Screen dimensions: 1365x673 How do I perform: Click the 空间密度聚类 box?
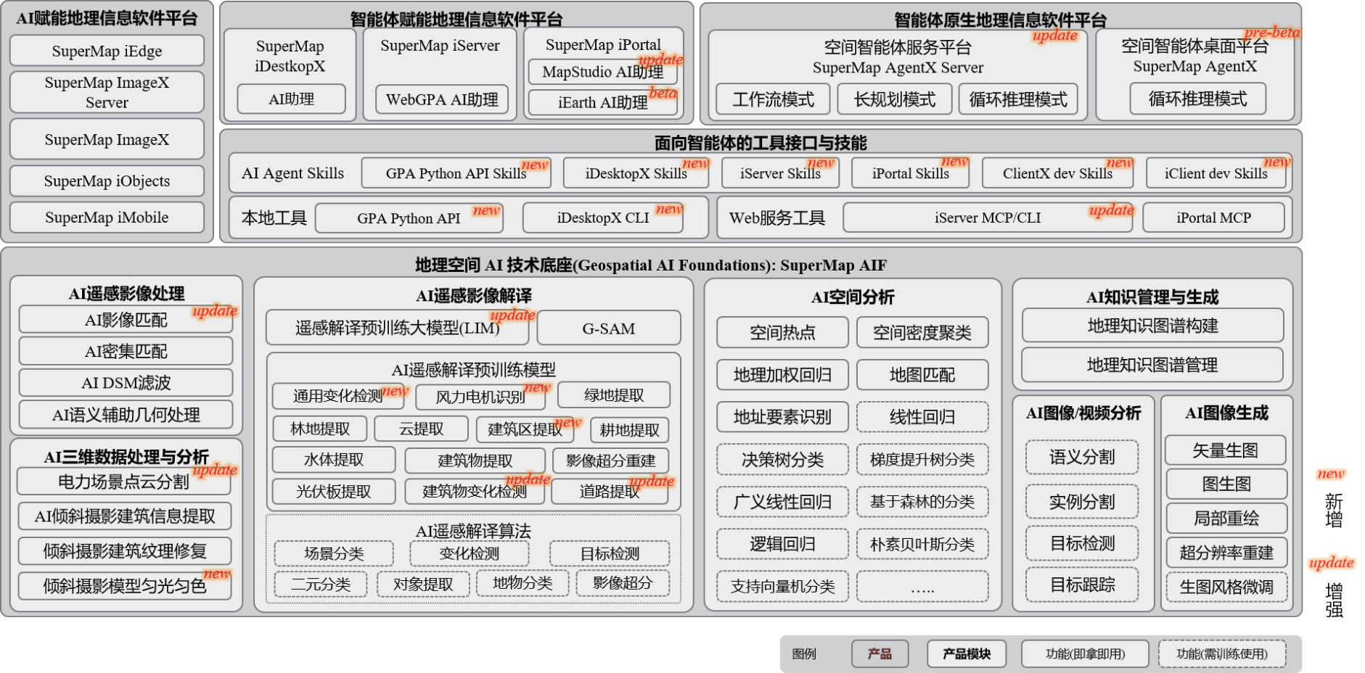tap(922, 332)
